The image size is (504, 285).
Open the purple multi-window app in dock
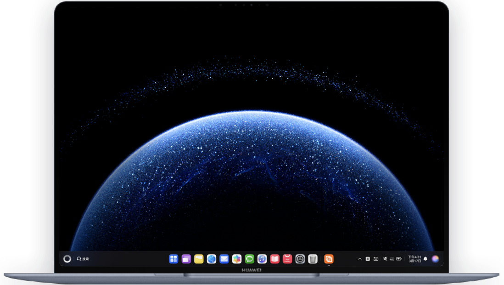click(x=186, y=259)
